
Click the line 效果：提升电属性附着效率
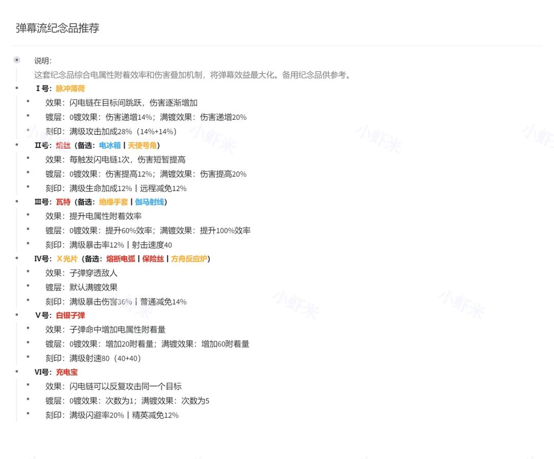[93, 216]
